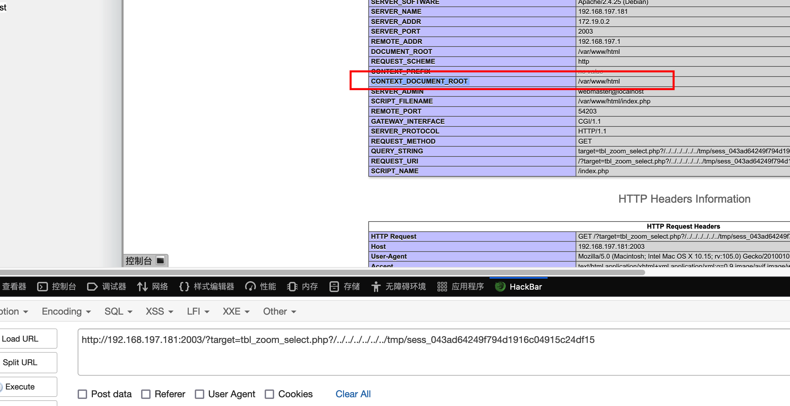
Task: Expand the Other dropdown menu
Action: click(280, 311)
